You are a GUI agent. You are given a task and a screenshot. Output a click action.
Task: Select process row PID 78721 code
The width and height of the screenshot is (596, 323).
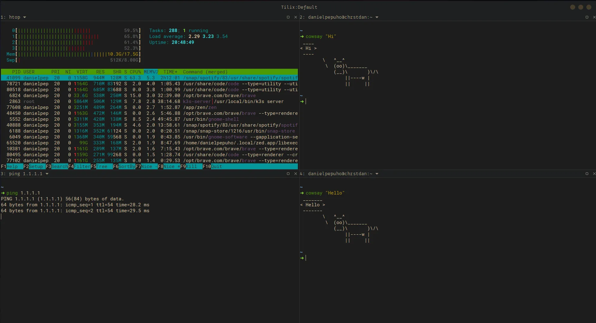click(x=149, y=84)
